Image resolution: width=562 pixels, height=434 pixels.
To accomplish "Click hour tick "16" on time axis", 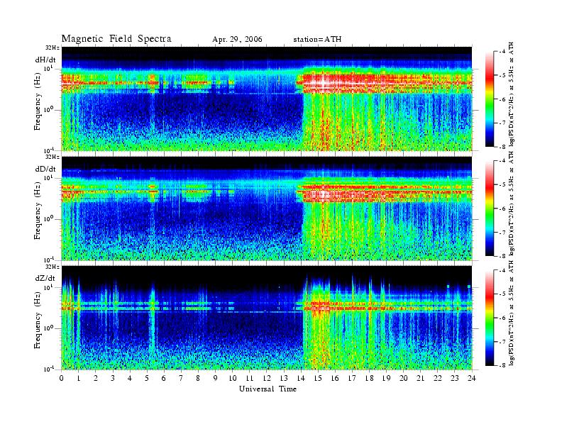I will (x=335, y=378).
